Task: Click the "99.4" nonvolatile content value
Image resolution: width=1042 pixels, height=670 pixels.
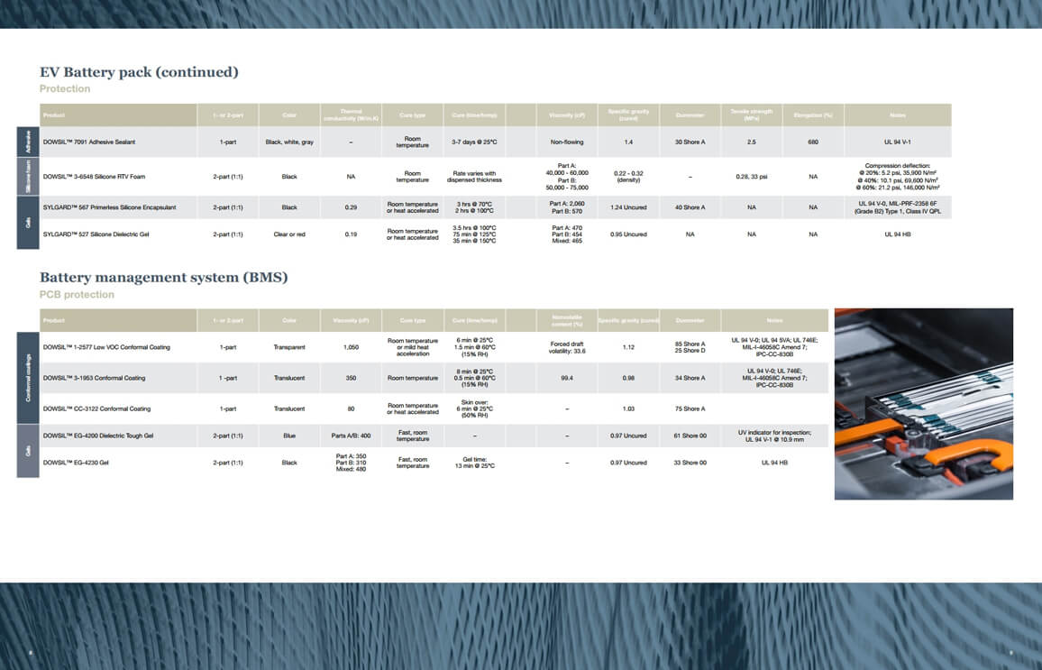Action: tap(567, 378)
